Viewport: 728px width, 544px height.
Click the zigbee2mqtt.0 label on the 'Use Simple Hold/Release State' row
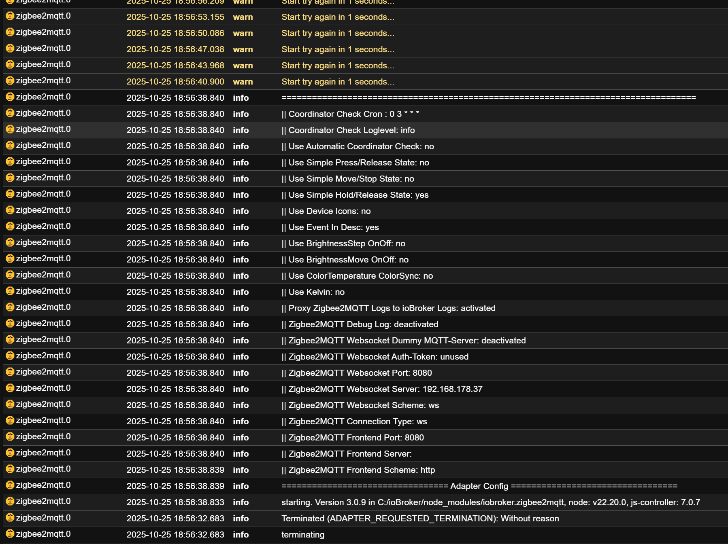pyautogui.click(x=43, y=195)
